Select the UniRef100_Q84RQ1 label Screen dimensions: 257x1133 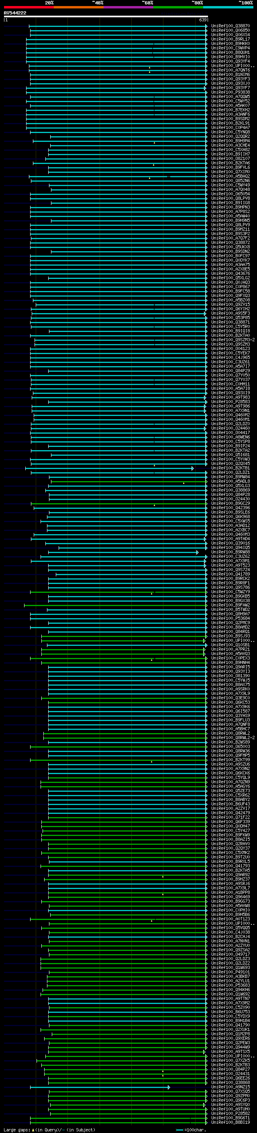tap(230, 631)
